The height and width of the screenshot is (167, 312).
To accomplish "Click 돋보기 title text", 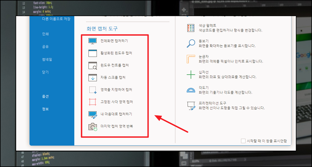I will pos(203,41).
